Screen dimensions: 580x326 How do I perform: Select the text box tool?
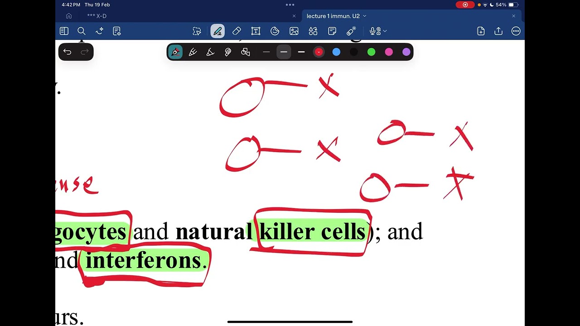256,31
